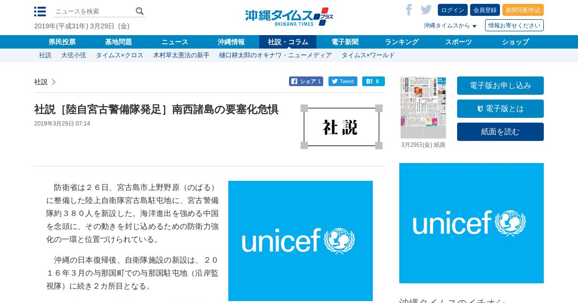Open the ショップ nav tab
The width and height of the screenshot is (578, 303).
[515, 42]
